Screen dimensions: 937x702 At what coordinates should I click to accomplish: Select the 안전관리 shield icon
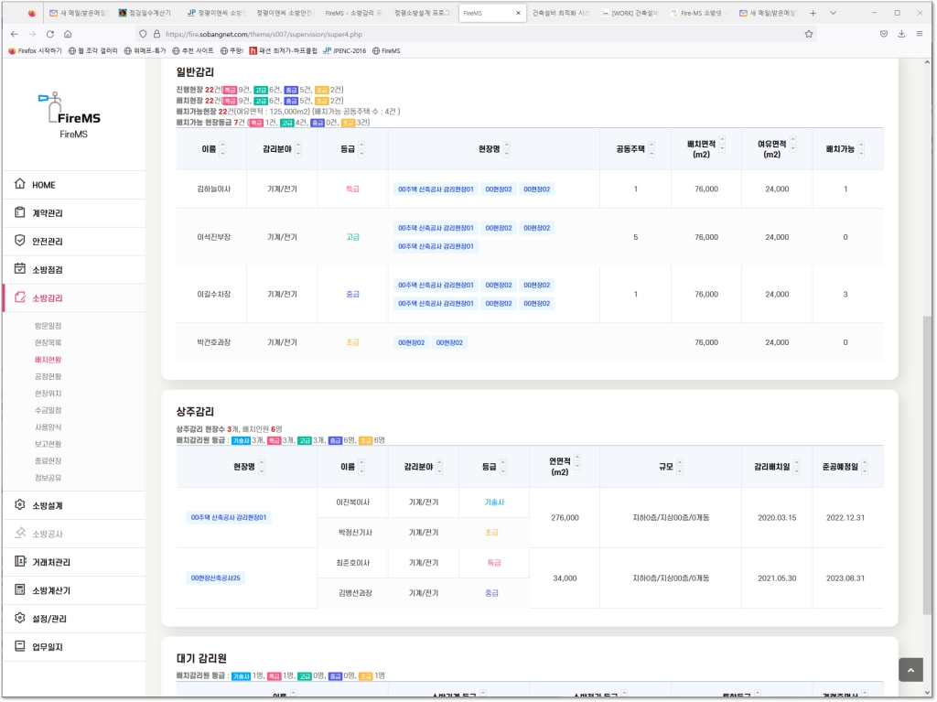coord(20,241)
